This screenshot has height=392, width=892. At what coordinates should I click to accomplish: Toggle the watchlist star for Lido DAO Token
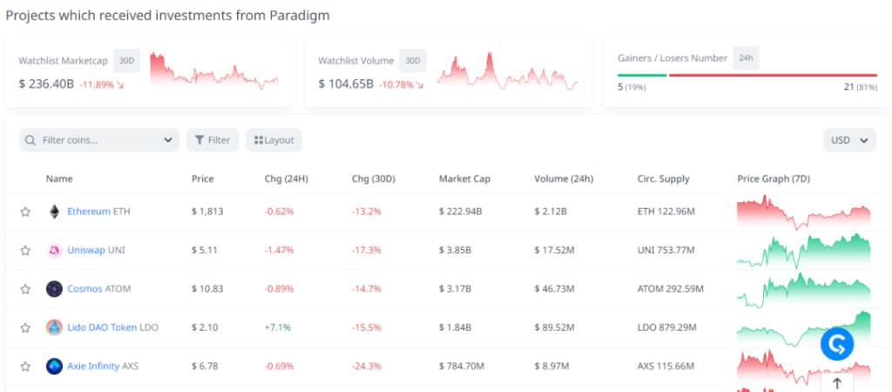(25, 328)
